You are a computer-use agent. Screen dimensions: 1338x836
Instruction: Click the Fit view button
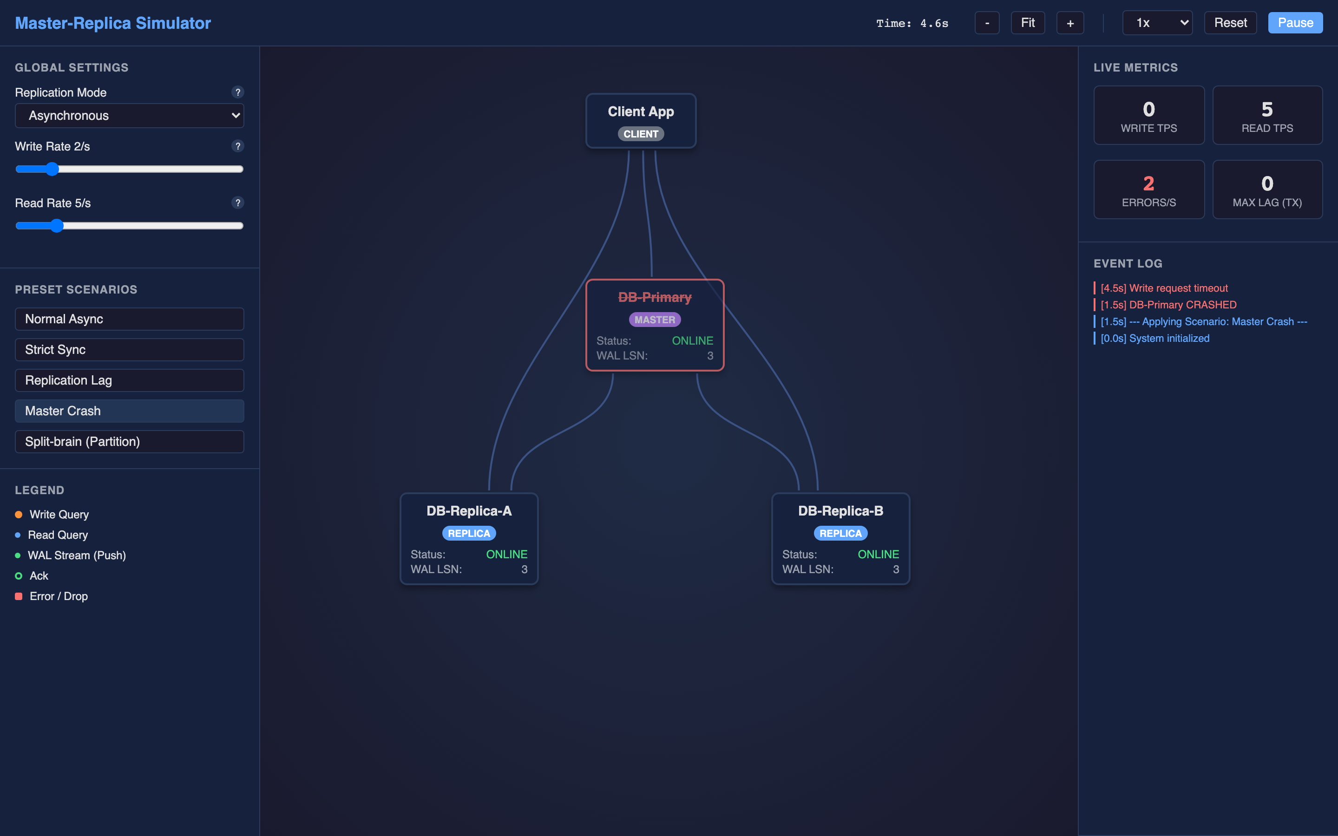click(1028, 23)
